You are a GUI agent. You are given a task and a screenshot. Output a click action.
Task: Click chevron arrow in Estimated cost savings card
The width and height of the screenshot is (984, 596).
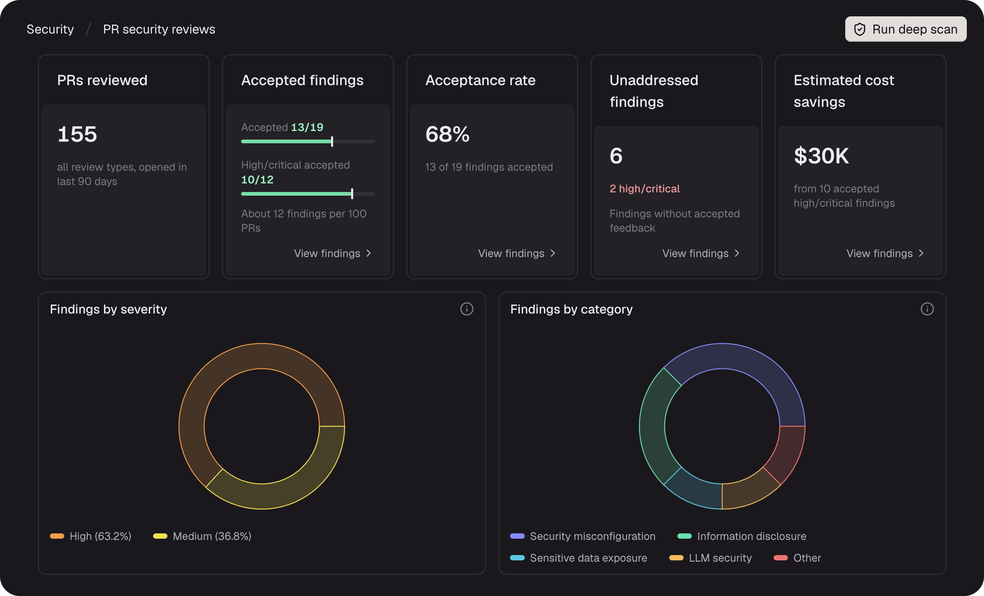tap(921, 253)
